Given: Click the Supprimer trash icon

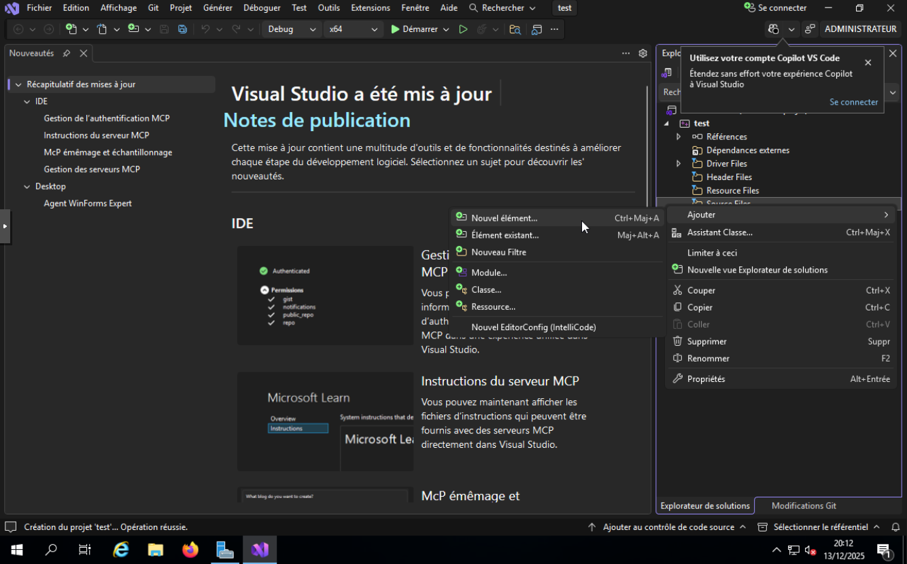Looking at the screenshot, I should [x=677, y=341].
